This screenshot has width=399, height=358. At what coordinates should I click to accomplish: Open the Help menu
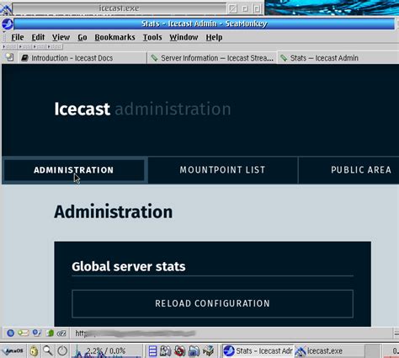click(214, 37)
